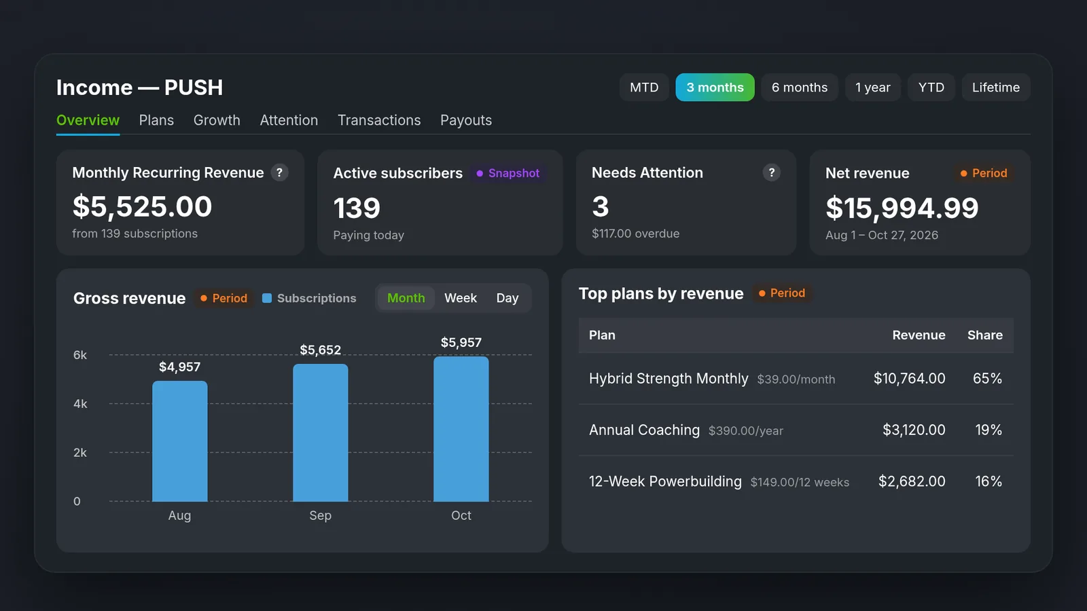Click the Period badge beside Gross revenue
The height and width of the screenshot is (611, 1087).
click(x=224, y=298)
